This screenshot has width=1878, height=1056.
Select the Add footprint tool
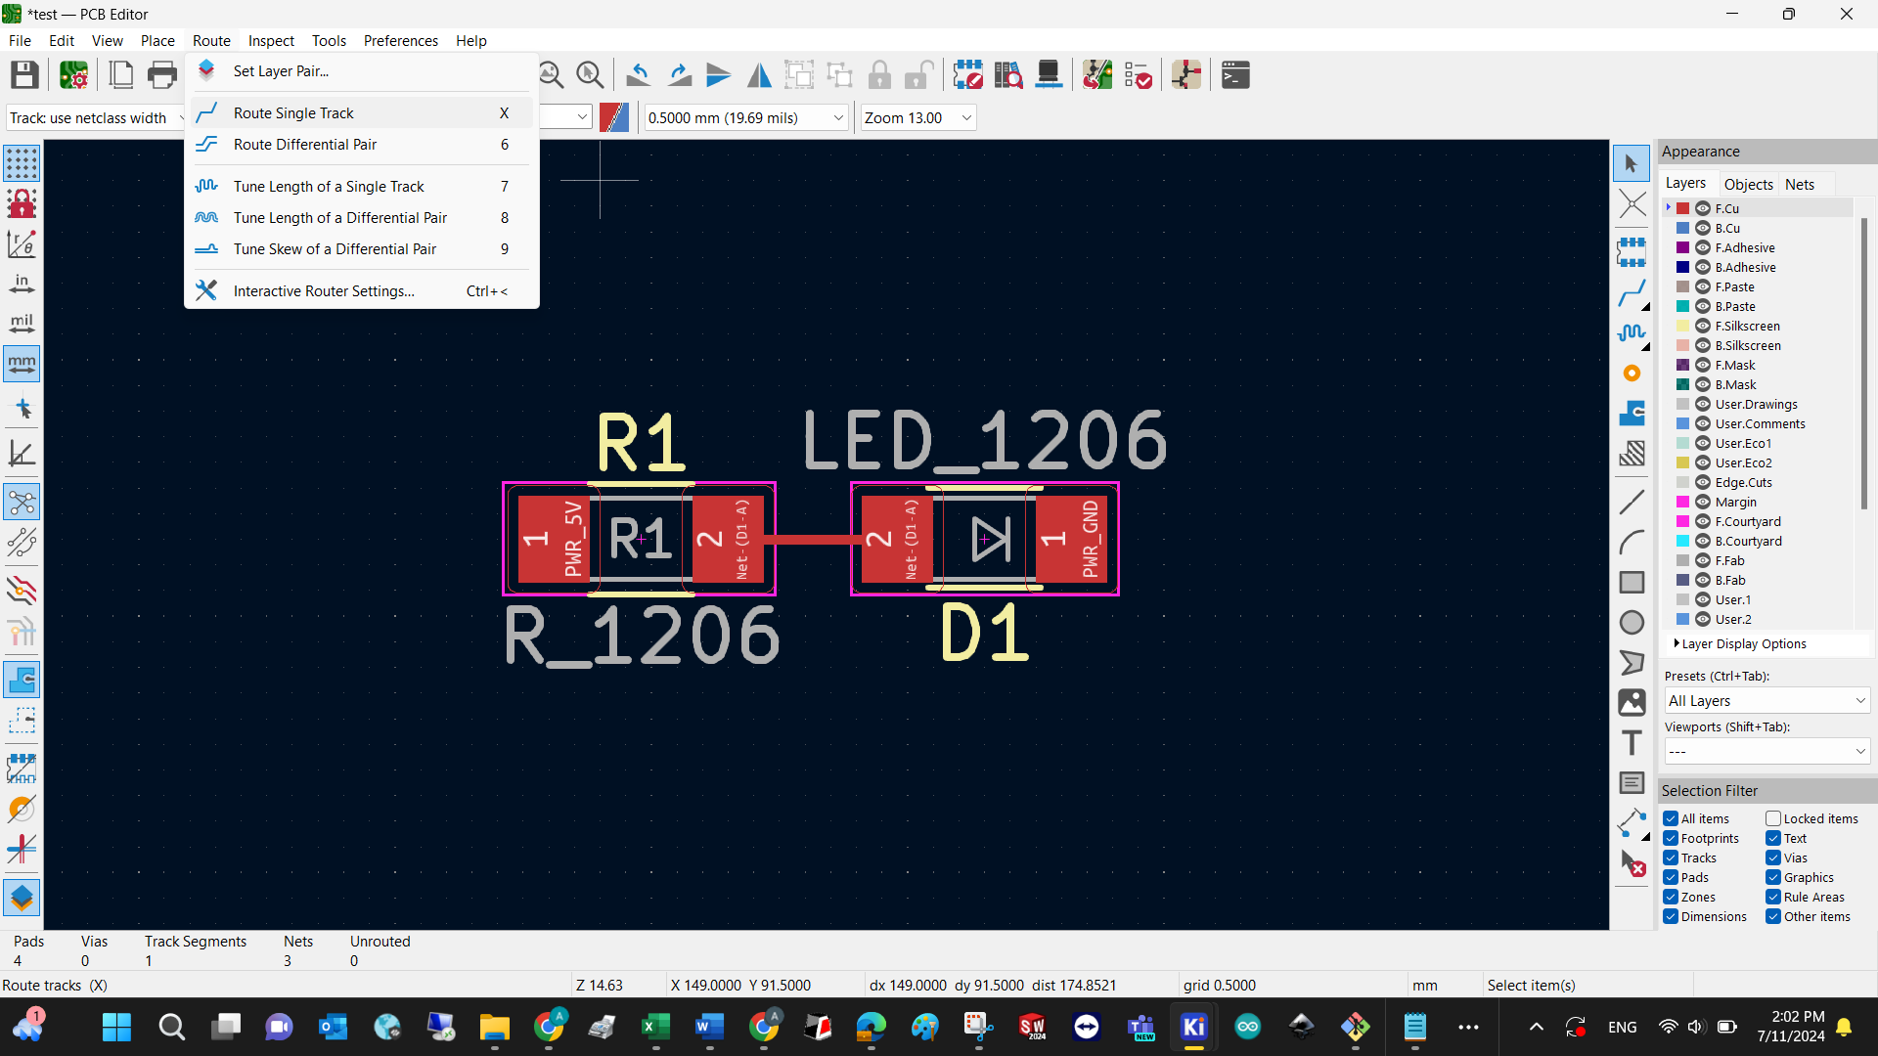point(1631,251)
